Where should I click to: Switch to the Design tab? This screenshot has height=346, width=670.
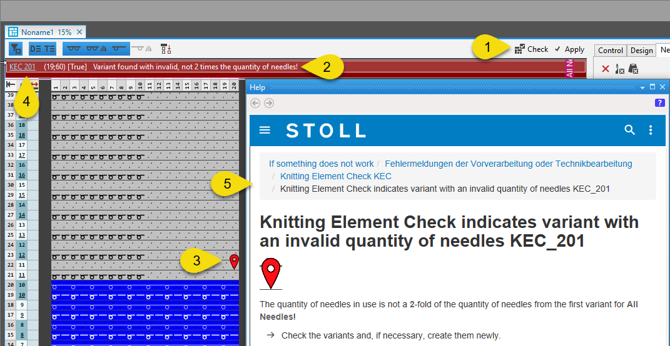641,51
